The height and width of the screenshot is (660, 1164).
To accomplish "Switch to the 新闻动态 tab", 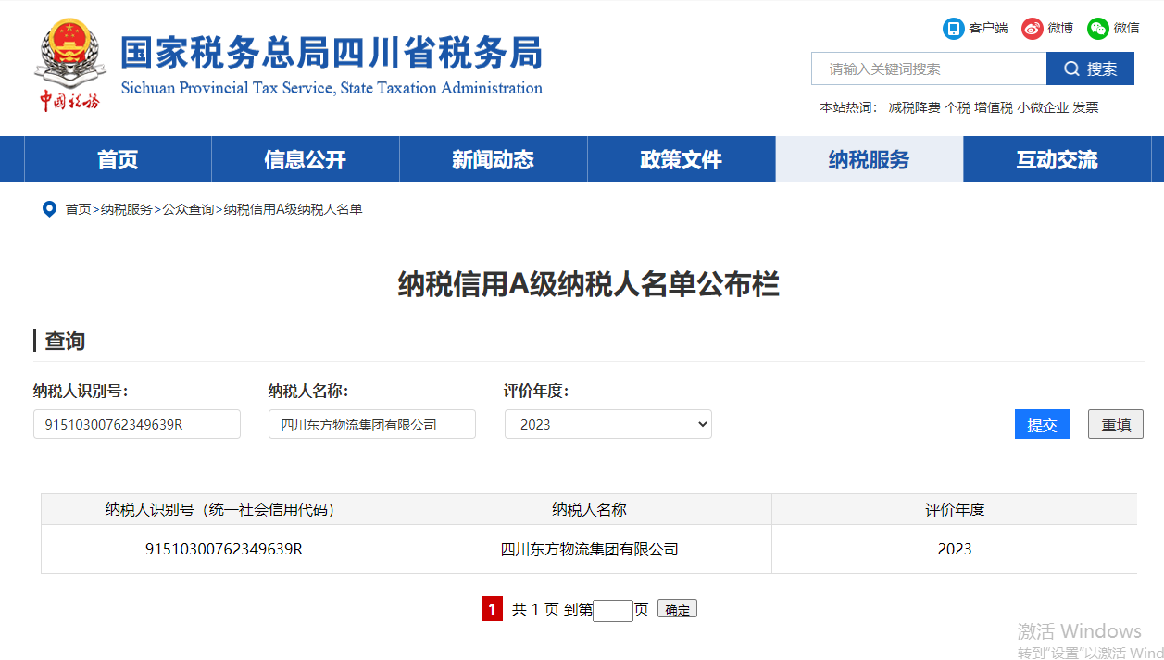I will [x=493, y=159].
